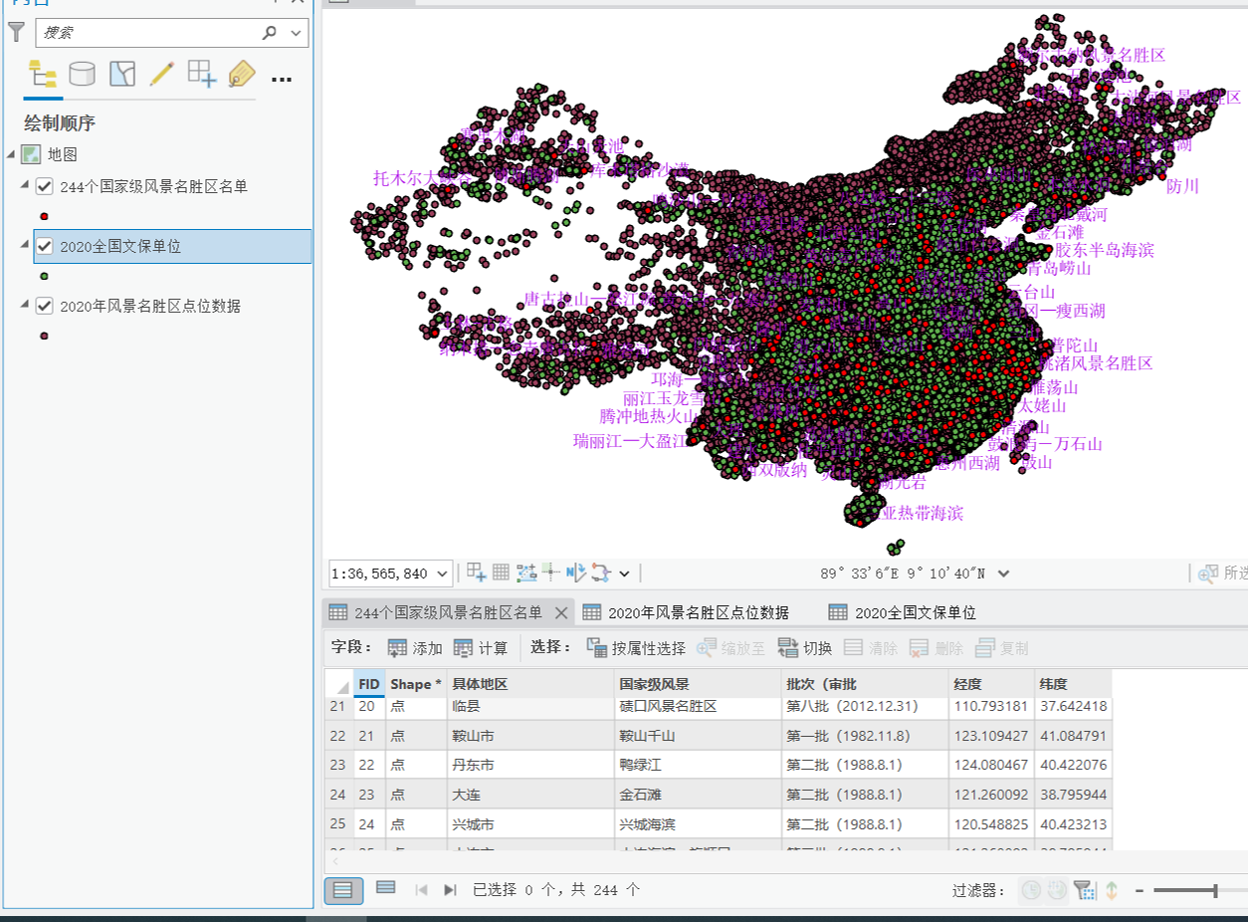The height and width of the screenshot is (922, 1249).
Task: Click the 纬度 column header
Action: click(x=1073, y=684)
